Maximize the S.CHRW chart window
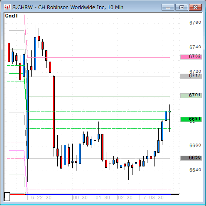Screen dimensions: 206x206 tap(181, 7)
